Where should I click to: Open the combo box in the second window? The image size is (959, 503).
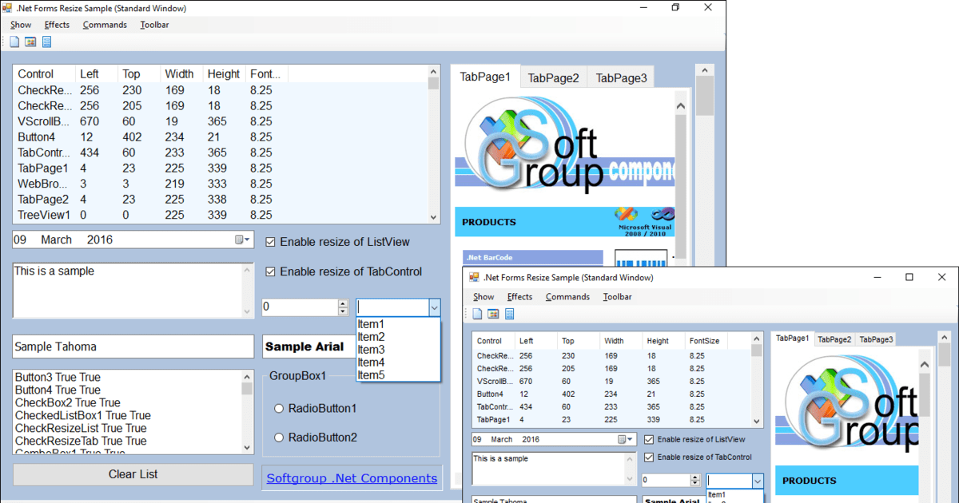click(756, 481)
